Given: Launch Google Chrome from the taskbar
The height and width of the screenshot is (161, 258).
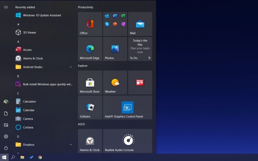Looking at the screenshot, I should [x=40, y=157].
